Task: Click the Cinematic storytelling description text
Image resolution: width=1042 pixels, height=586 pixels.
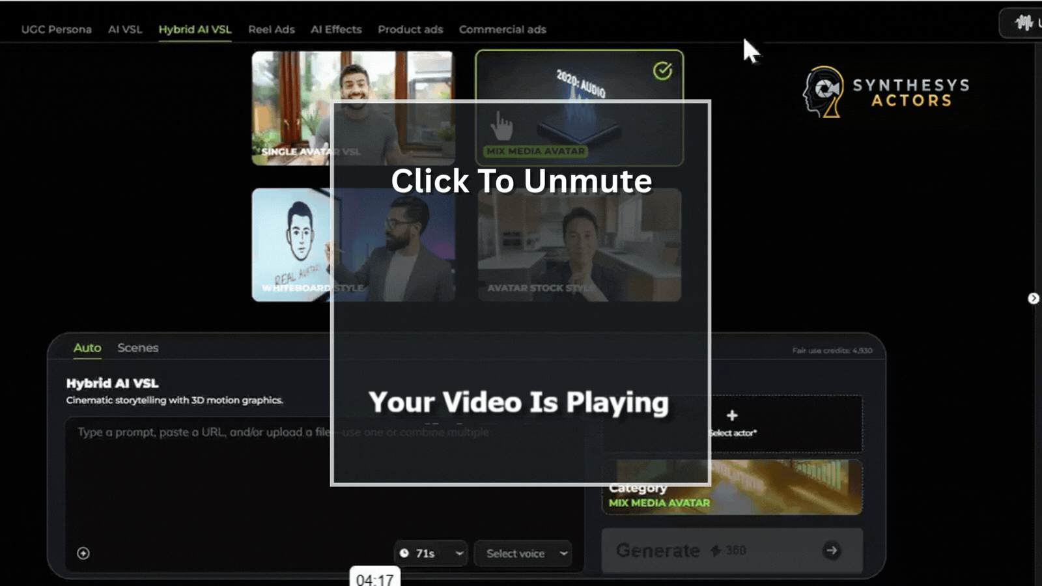Action: [x=175, y=400]
